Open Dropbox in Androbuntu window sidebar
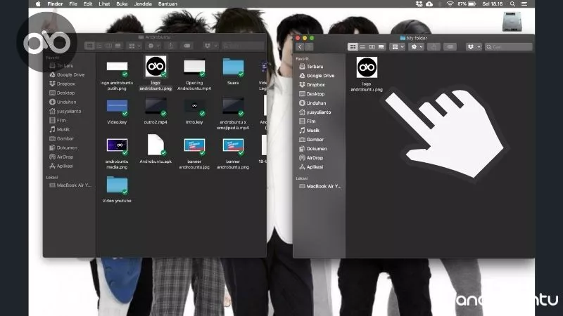 [x=62, y=84]
